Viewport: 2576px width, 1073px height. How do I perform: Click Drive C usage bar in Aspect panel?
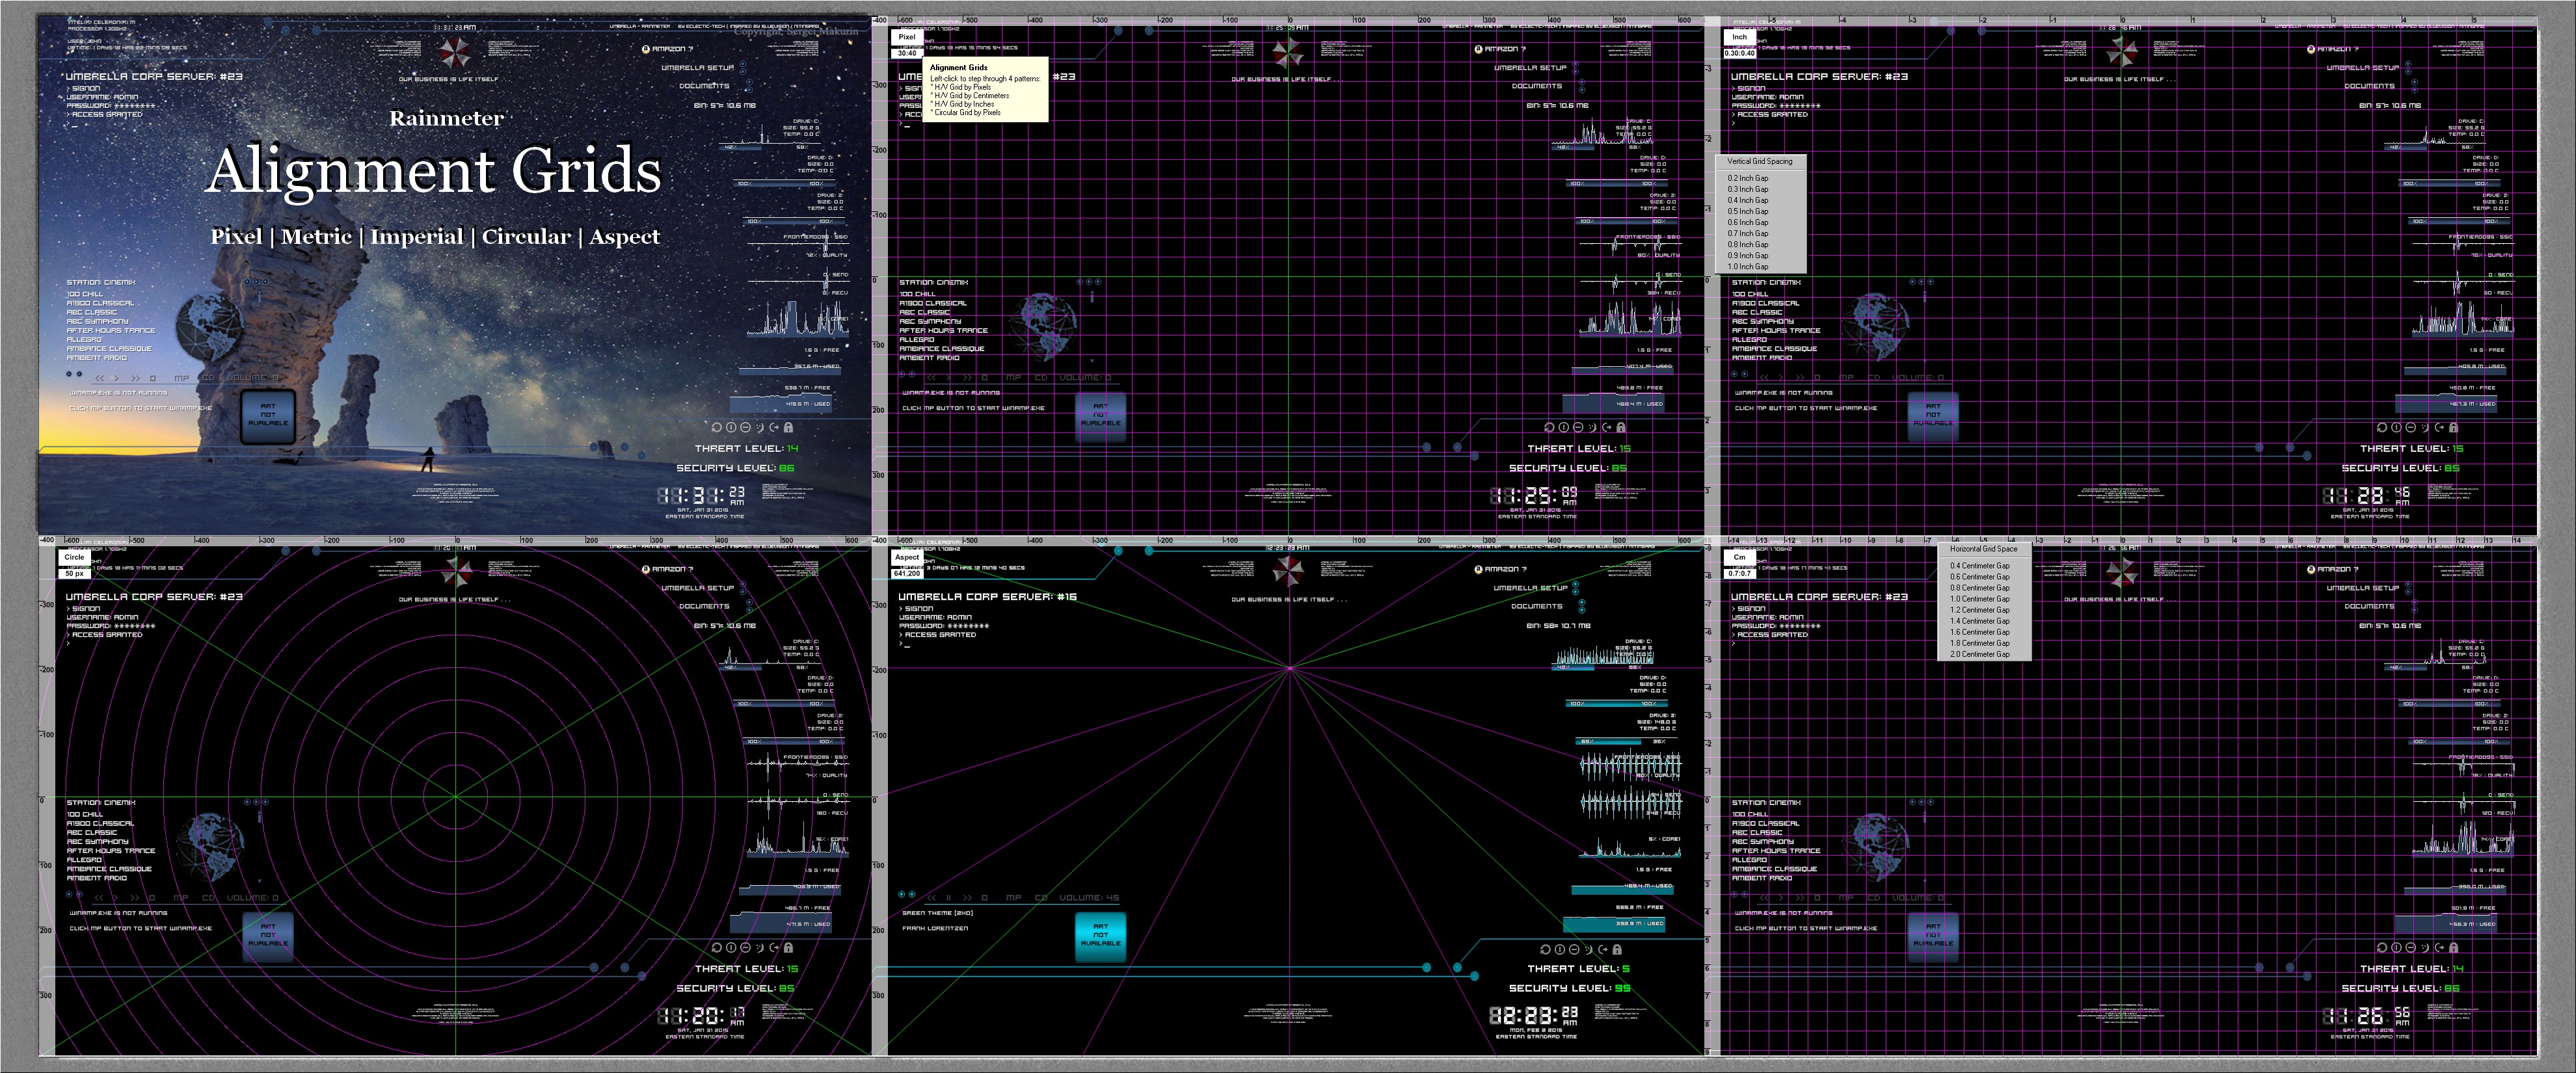point(1604,667)
